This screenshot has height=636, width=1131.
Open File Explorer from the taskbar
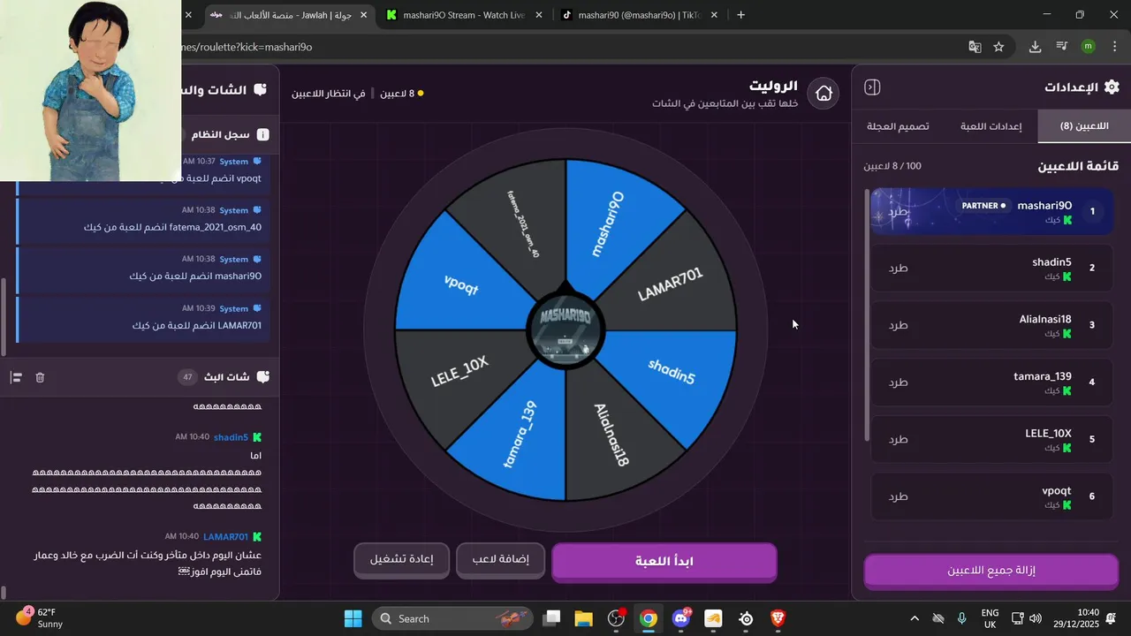(x=583, y=618)
